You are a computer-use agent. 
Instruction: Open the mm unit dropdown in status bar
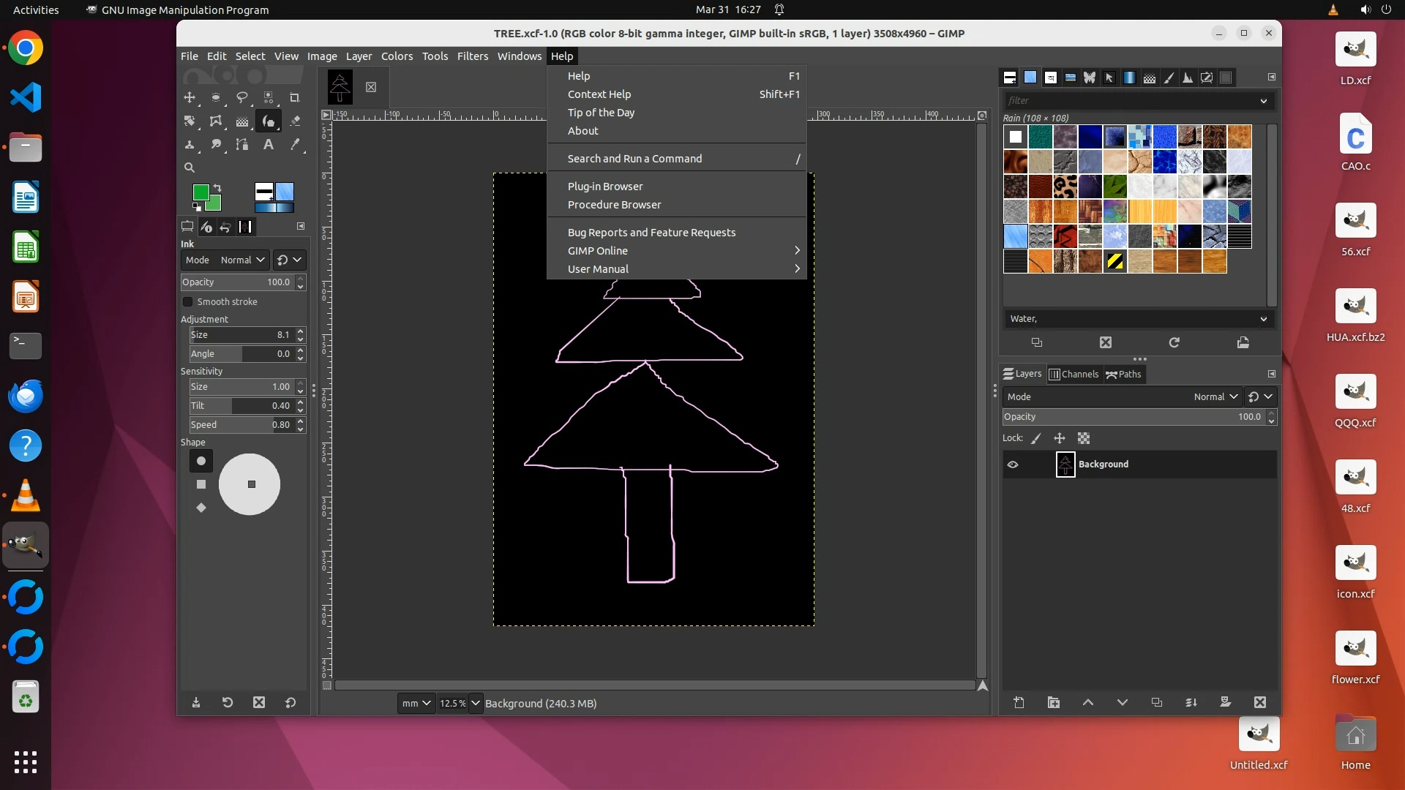[416, 703]
